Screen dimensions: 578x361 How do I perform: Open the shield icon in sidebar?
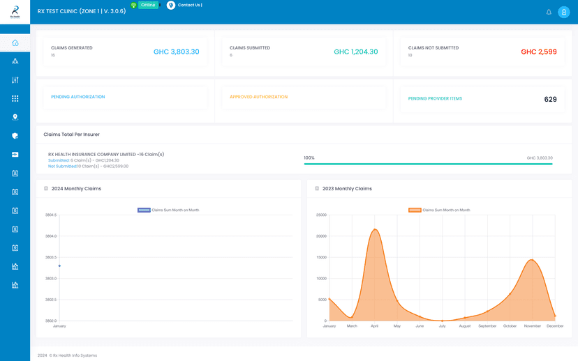click(15, 136)
